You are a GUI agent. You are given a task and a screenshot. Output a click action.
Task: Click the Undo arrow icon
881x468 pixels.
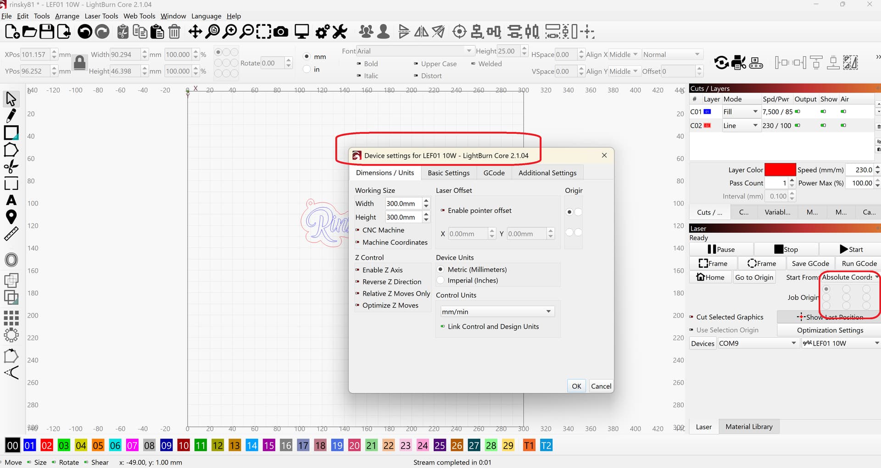(84, 32)
